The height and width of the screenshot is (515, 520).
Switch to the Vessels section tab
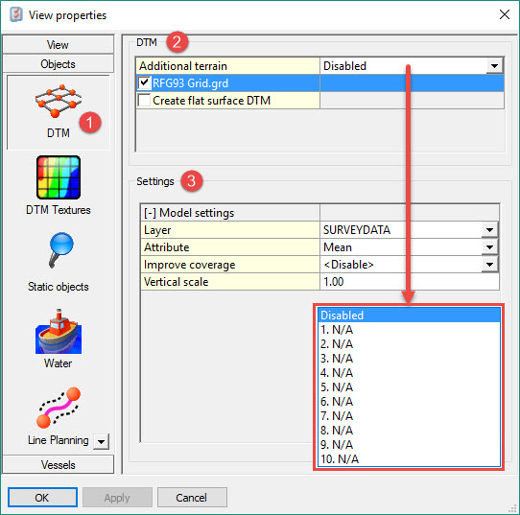(58, 464)
